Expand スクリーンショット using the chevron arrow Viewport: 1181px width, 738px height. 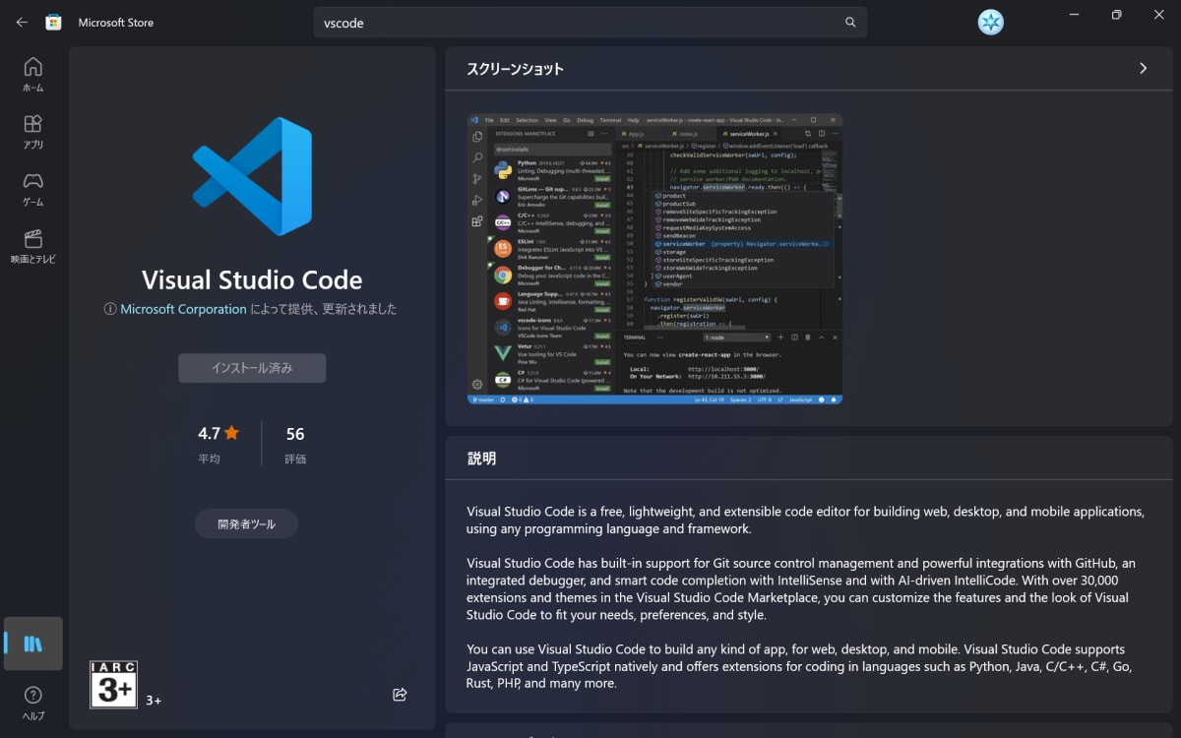tap(1143, 68)
